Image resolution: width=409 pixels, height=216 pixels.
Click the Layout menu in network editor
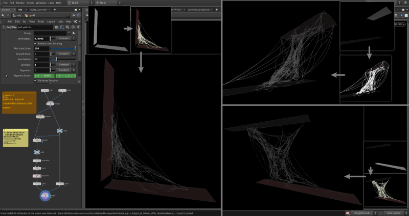50,21
